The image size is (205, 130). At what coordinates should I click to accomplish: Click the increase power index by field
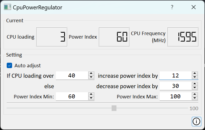175,76
